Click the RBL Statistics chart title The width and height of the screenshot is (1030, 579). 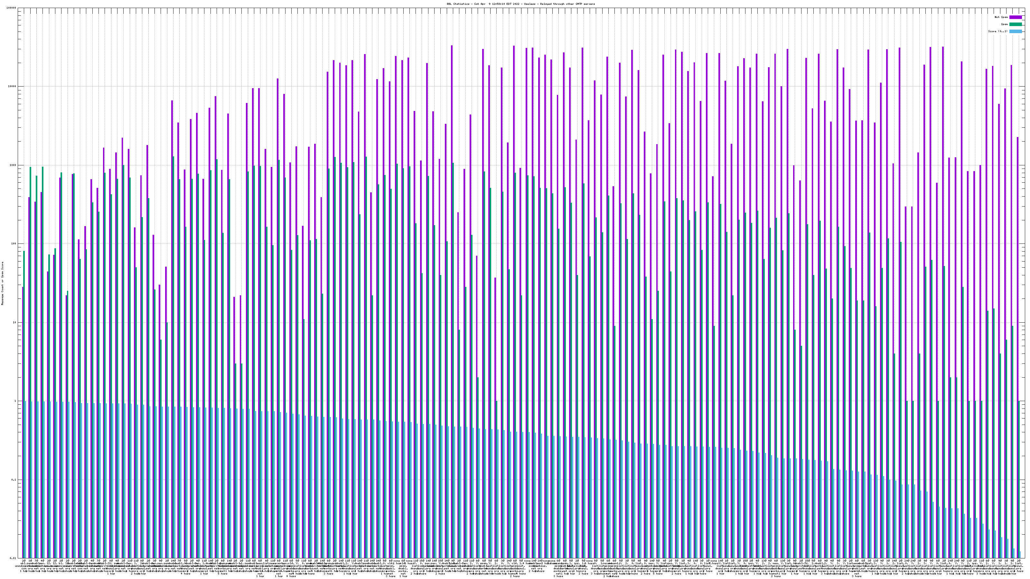click(x=520, y=4)
